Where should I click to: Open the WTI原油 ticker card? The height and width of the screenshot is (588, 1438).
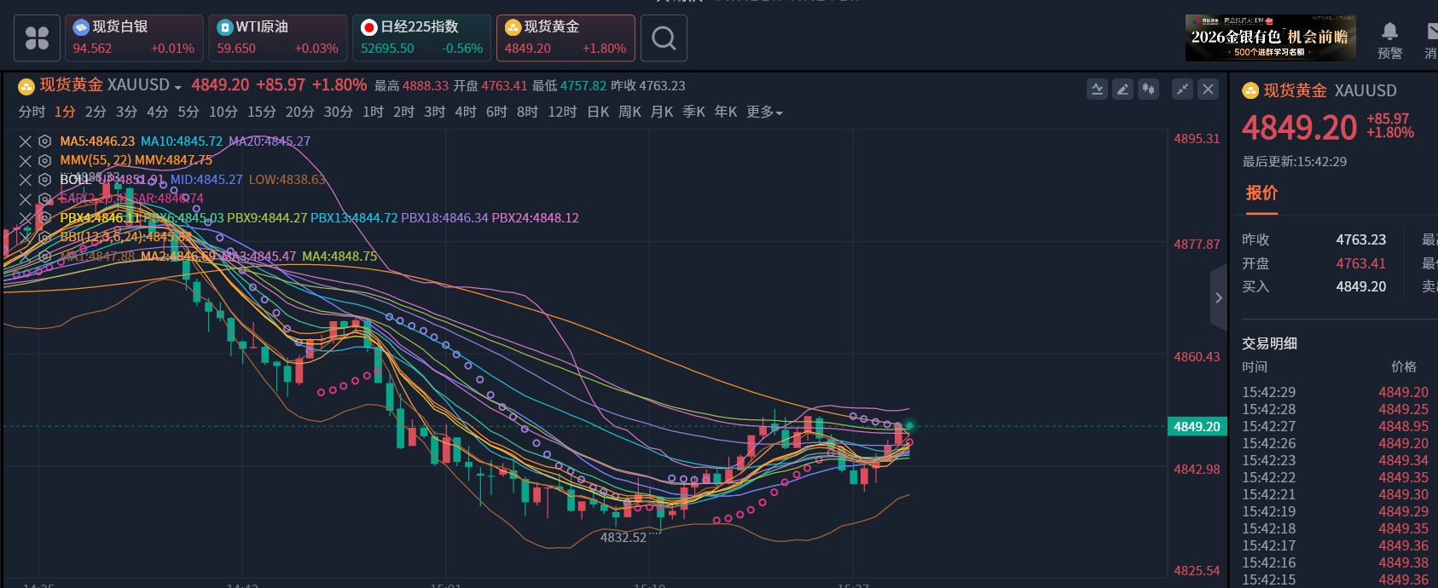pos(278,38)
